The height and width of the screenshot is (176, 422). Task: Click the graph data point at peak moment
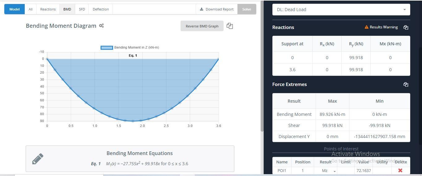pos(133,121)
